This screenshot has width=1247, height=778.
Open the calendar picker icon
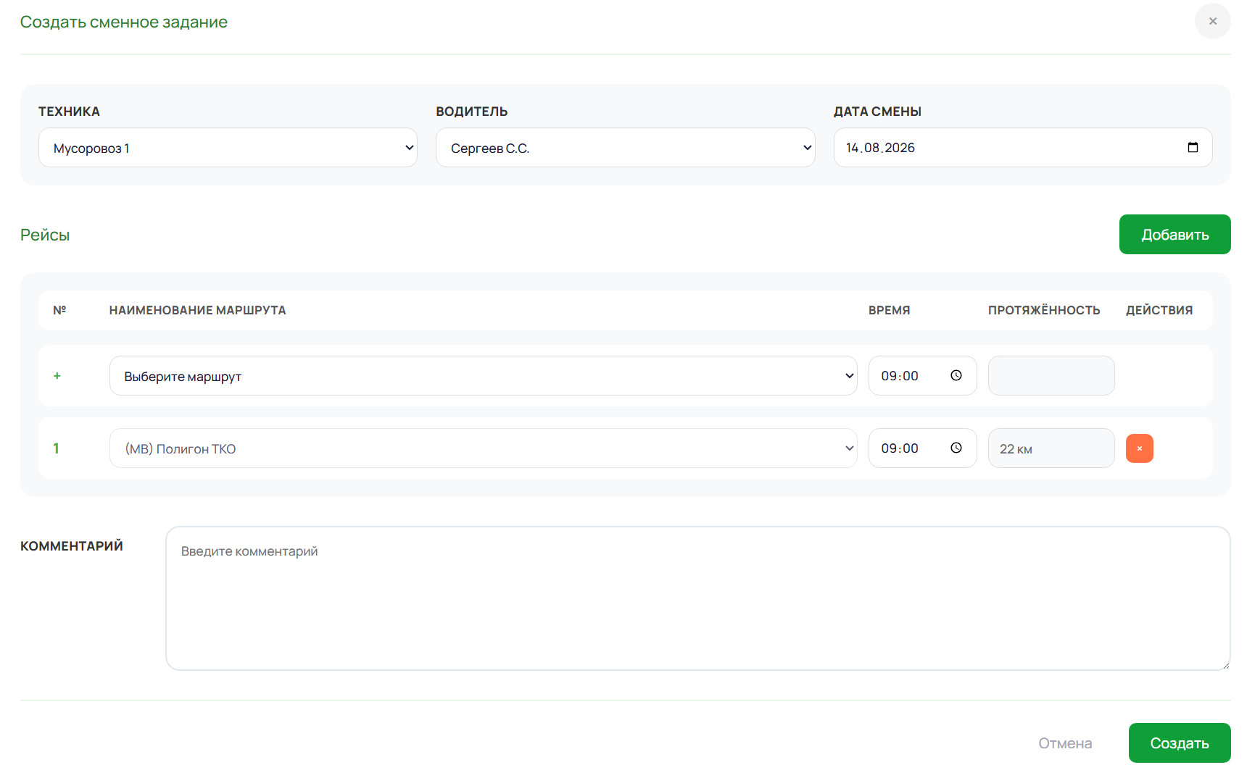coord(1193,147)
